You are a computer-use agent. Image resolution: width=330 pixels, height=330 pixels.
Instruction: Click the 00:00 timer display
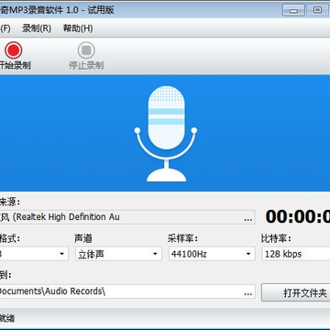pos(298,216)
